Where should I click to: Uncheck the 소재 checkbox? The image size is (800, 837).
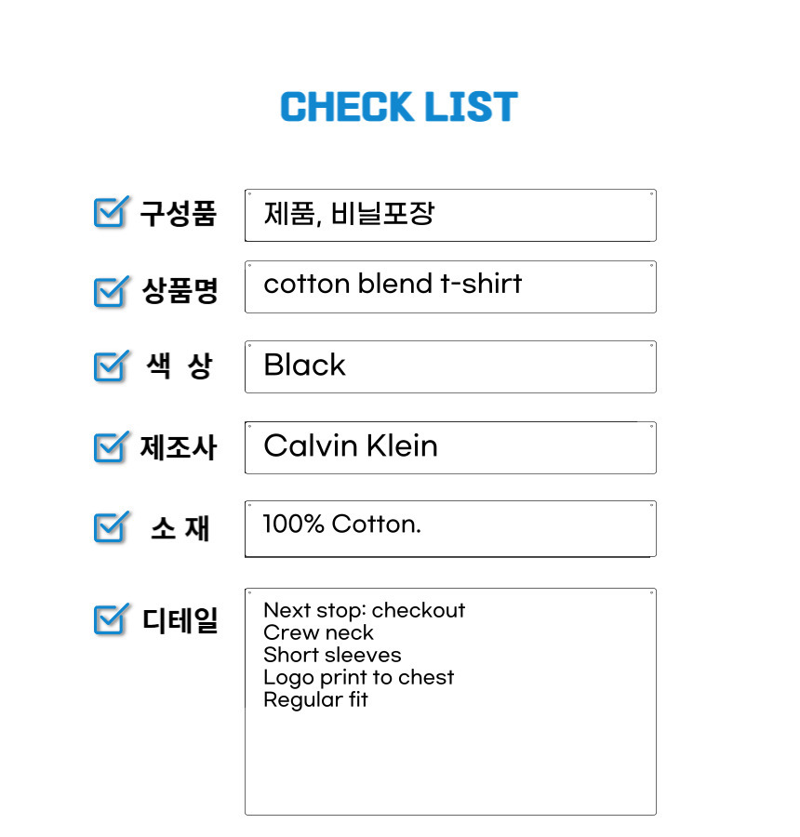(111, 527)
